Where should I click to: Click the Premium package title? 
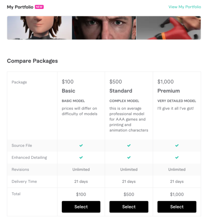[169, 91]
